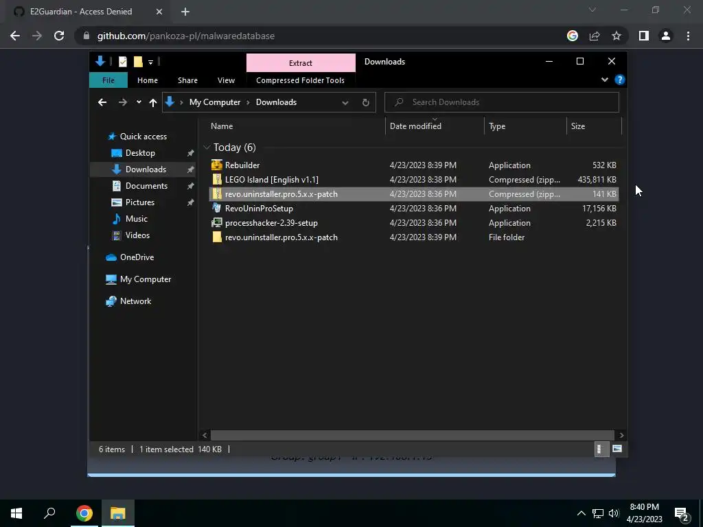Click the Properties quick access toolbar icon

pos(122,62)
